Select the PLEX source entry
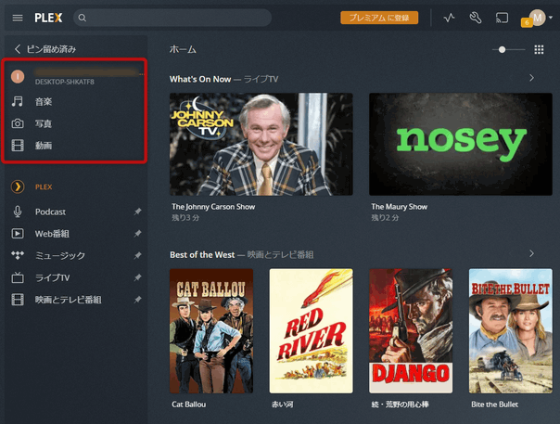Screen dimensions: 560x424 44,187
